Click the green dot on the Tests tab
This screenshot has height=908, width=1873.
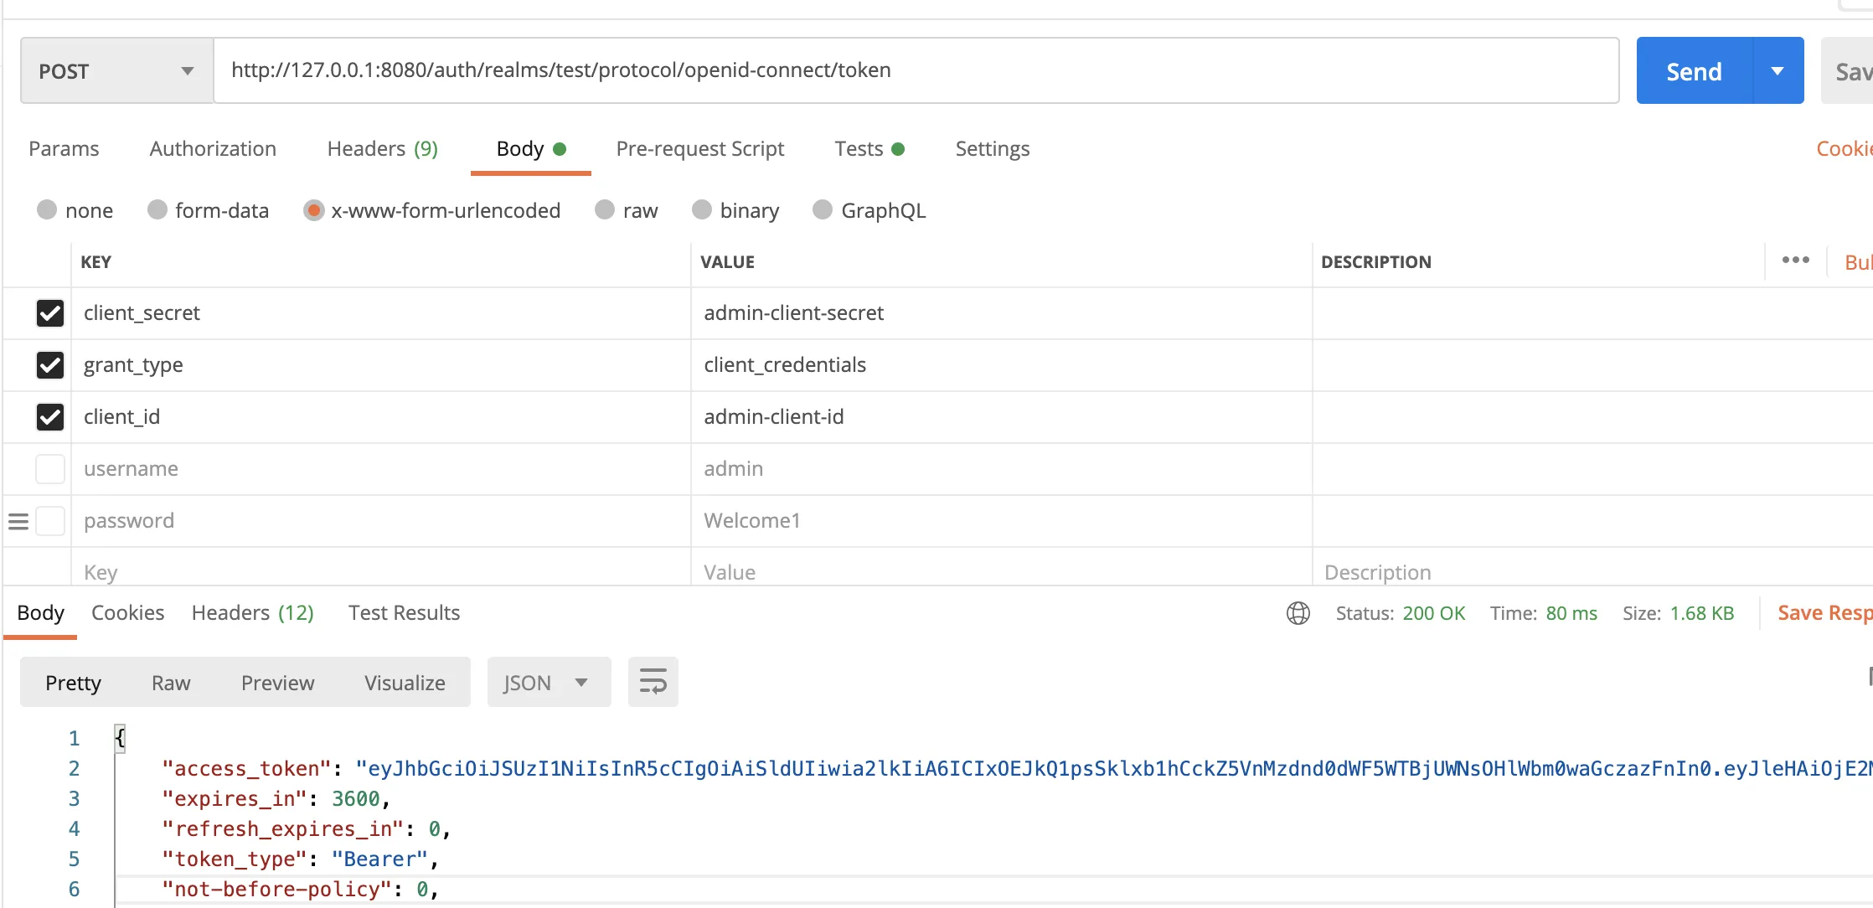(898, 149)
